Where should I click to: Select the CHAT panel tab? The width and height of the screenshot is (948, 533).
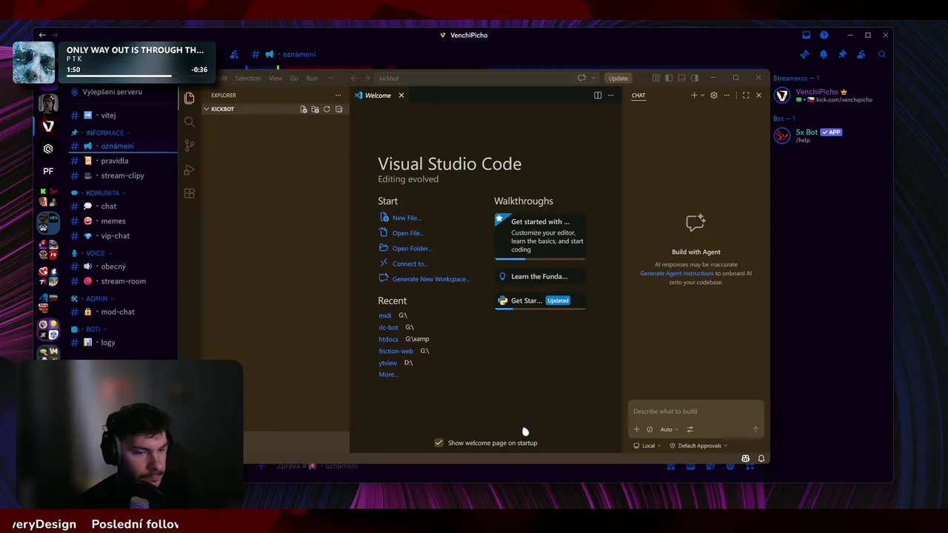[x=638, y=95]
